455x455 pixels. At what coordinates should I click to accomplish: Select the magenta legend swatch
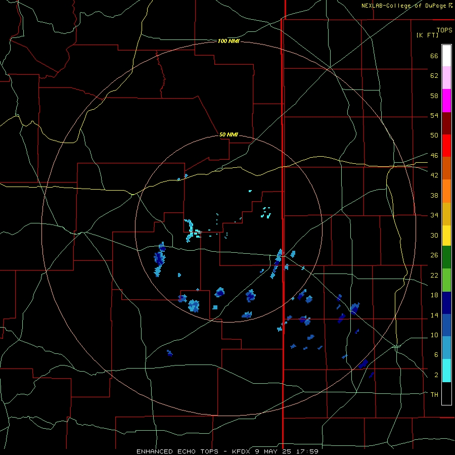click(x=446, y=101)
